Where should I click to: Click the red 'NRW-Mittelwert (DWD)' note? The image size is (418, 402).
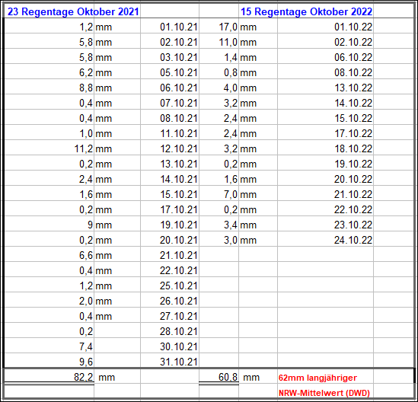pos(324,393)
